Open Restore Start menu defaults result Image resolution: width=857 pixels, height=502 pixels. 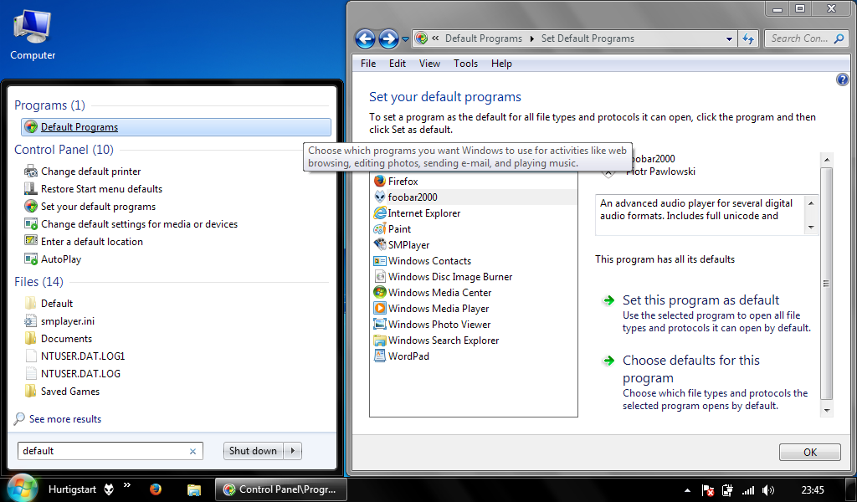pos(93,189)
